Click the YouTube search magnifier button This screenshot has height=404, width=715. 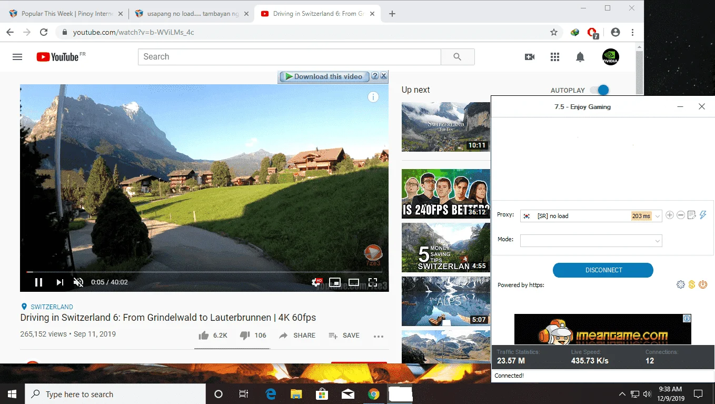coord(458,57)
